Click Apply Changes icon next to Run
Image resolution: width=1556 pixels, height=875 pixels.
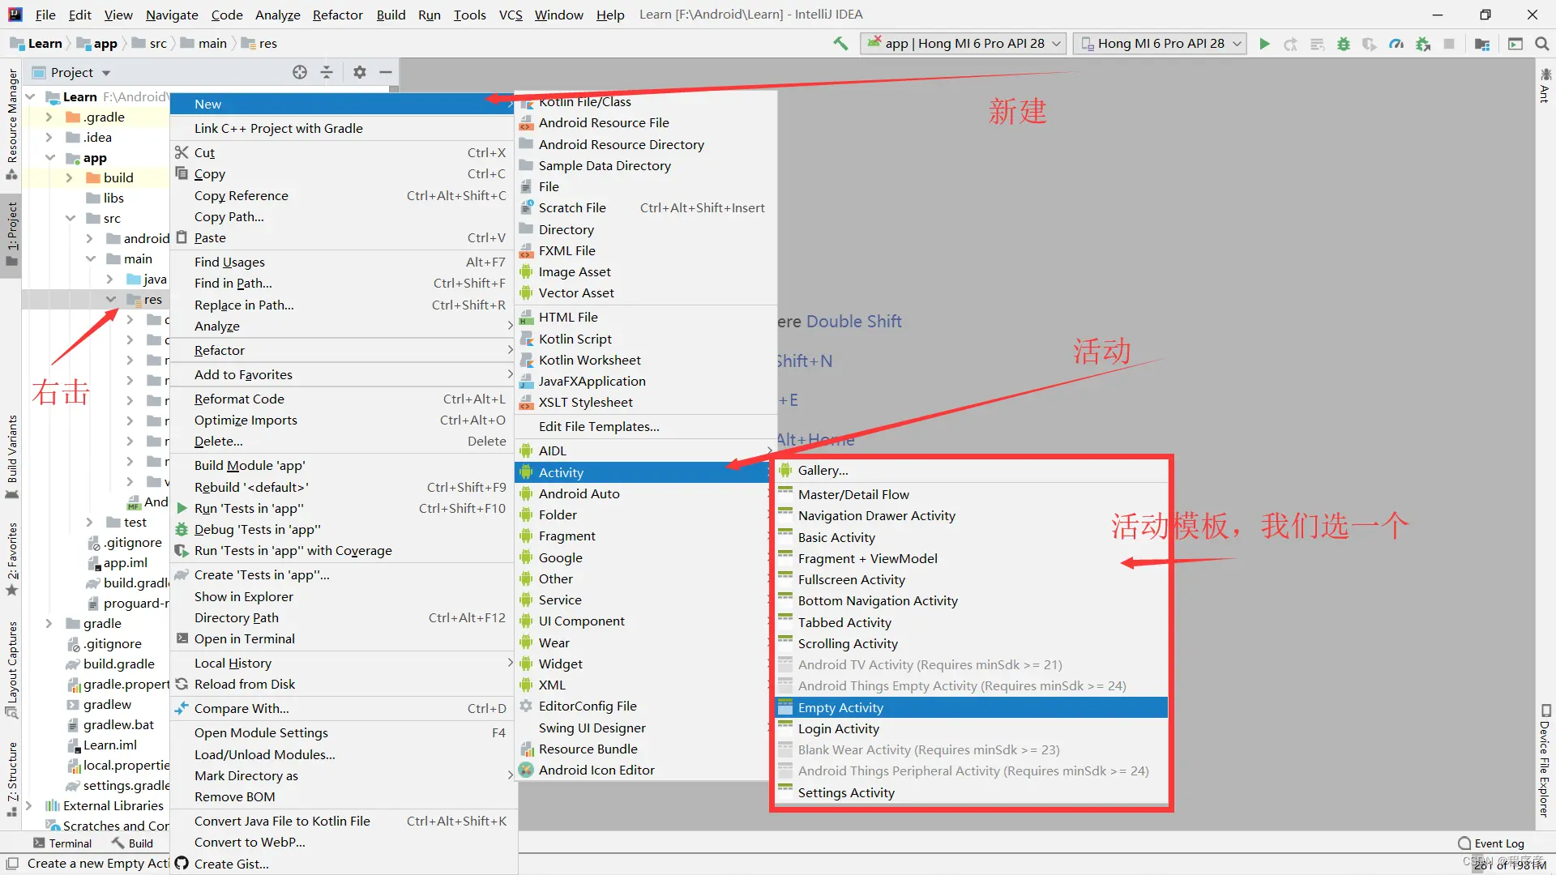(1290, 44)
